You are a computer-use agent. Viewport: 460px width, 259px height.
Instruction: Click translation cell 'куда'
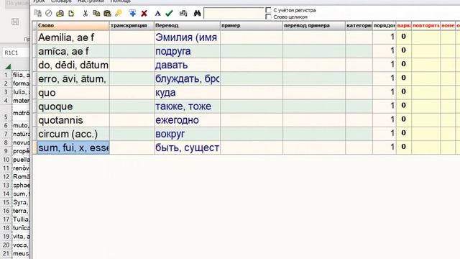(187, 93)
